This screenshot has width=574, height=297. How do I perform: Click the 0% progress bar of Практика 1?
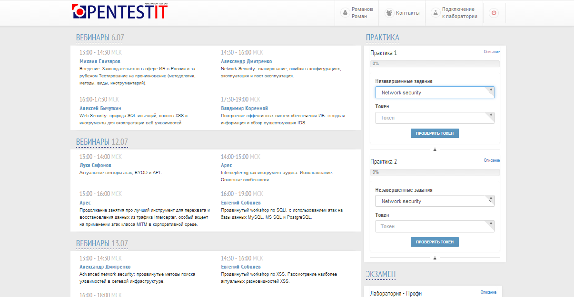tap(435, 63)
